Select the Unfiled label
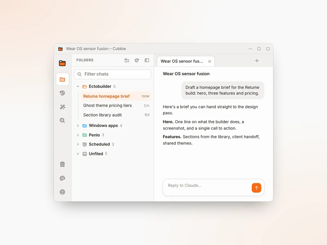This screenshot has height=245, width=327. tap(96, 154)
